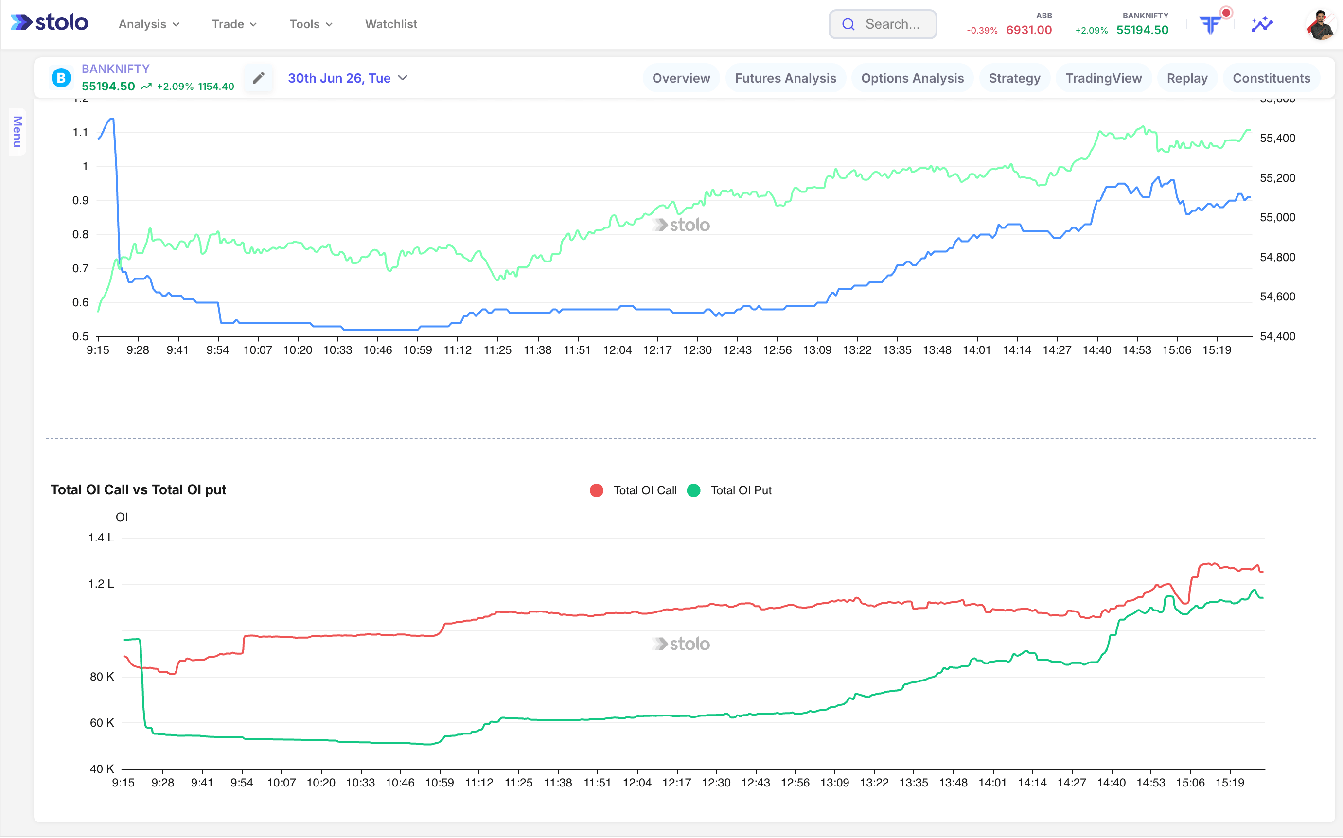
Task: Switch to the Options Analysis tab
Action: coord(912,78)
